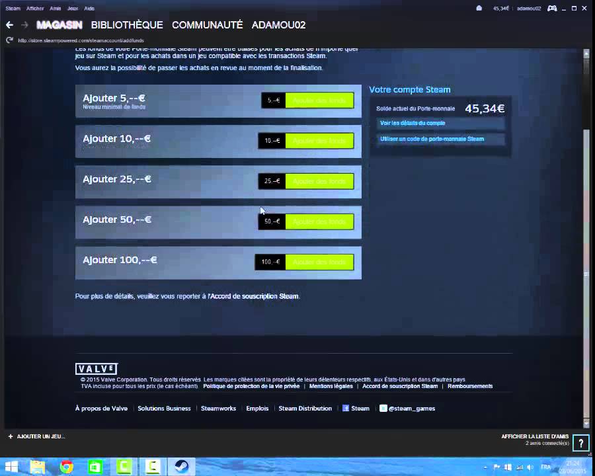
Task: Open the @steam_games Twitter link
Action: [407, 409]
